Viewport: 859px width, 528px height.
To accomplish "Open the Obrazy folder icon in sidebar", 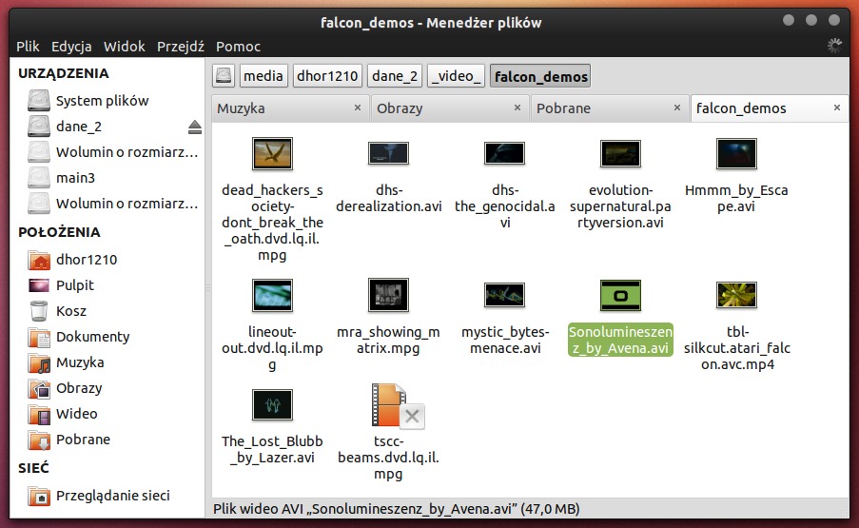I will click(39, 388).
